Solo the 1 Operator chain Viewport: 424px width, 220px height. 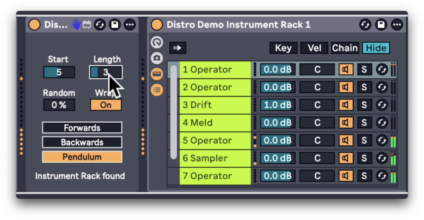pos(364,70)
